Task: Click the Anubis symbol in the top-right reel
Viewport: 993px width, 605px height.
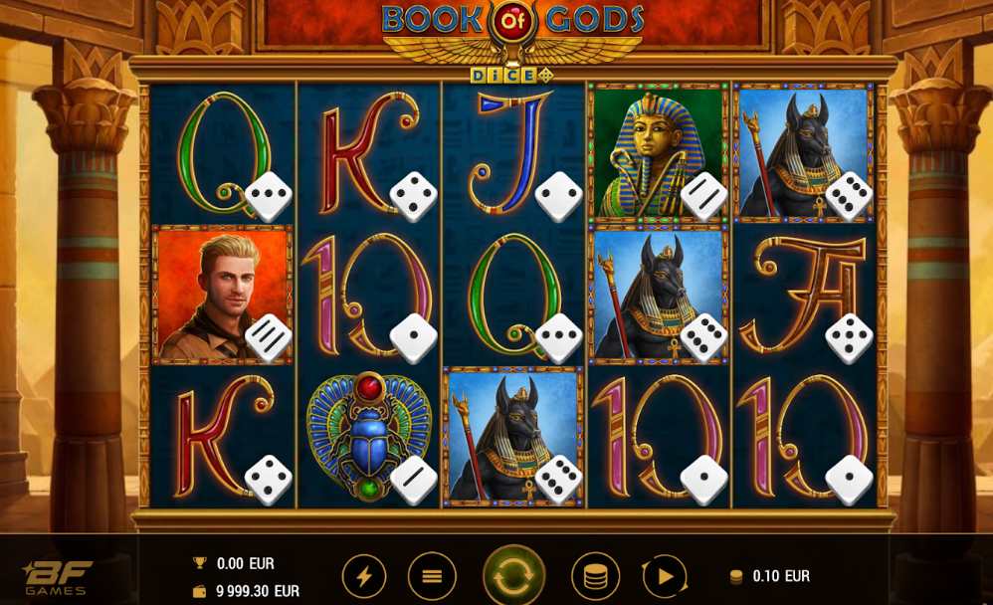Action: point(804,152)
